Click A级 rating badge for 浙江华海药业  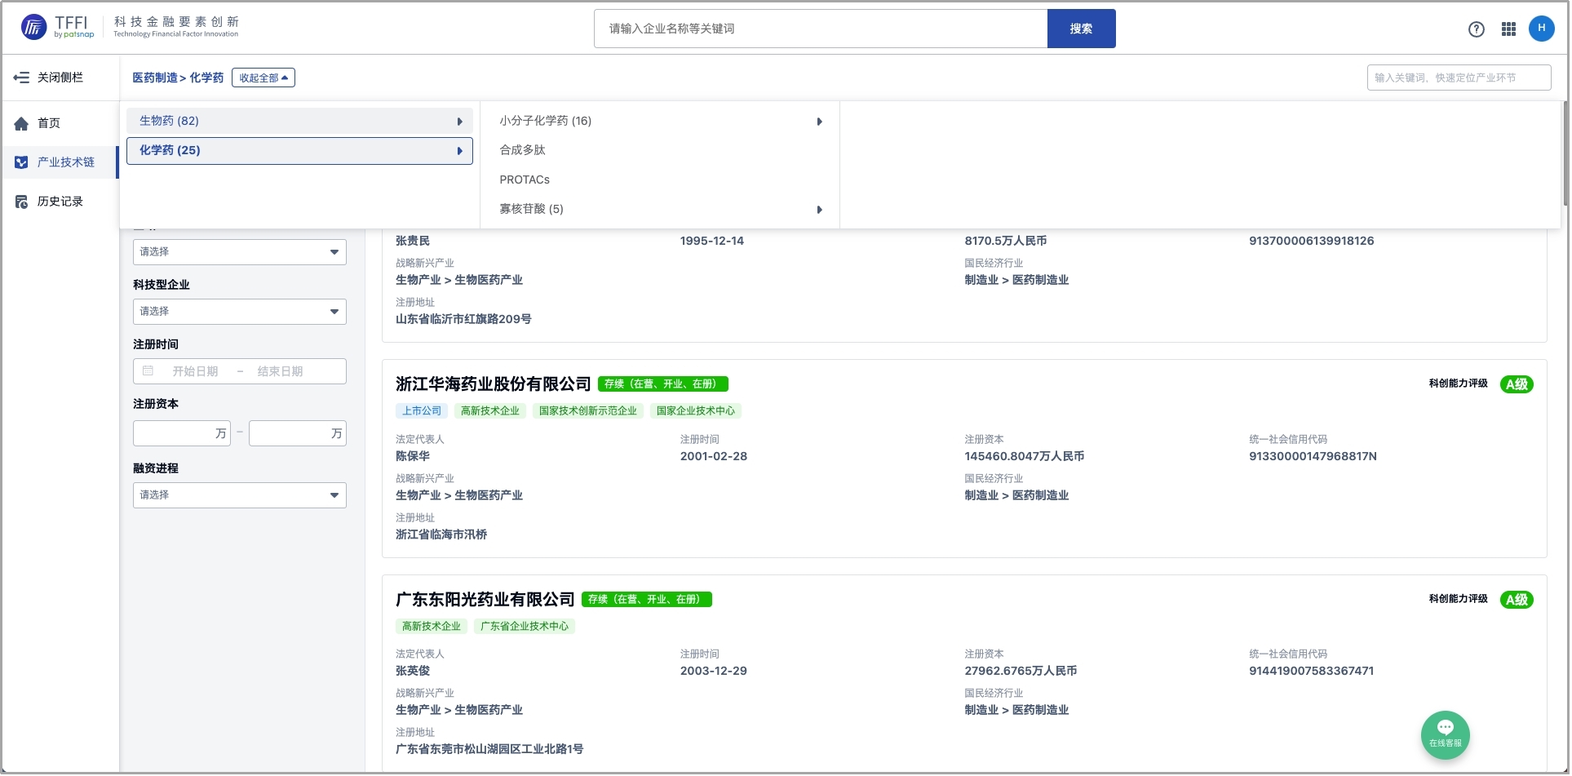coord(1517,384)
